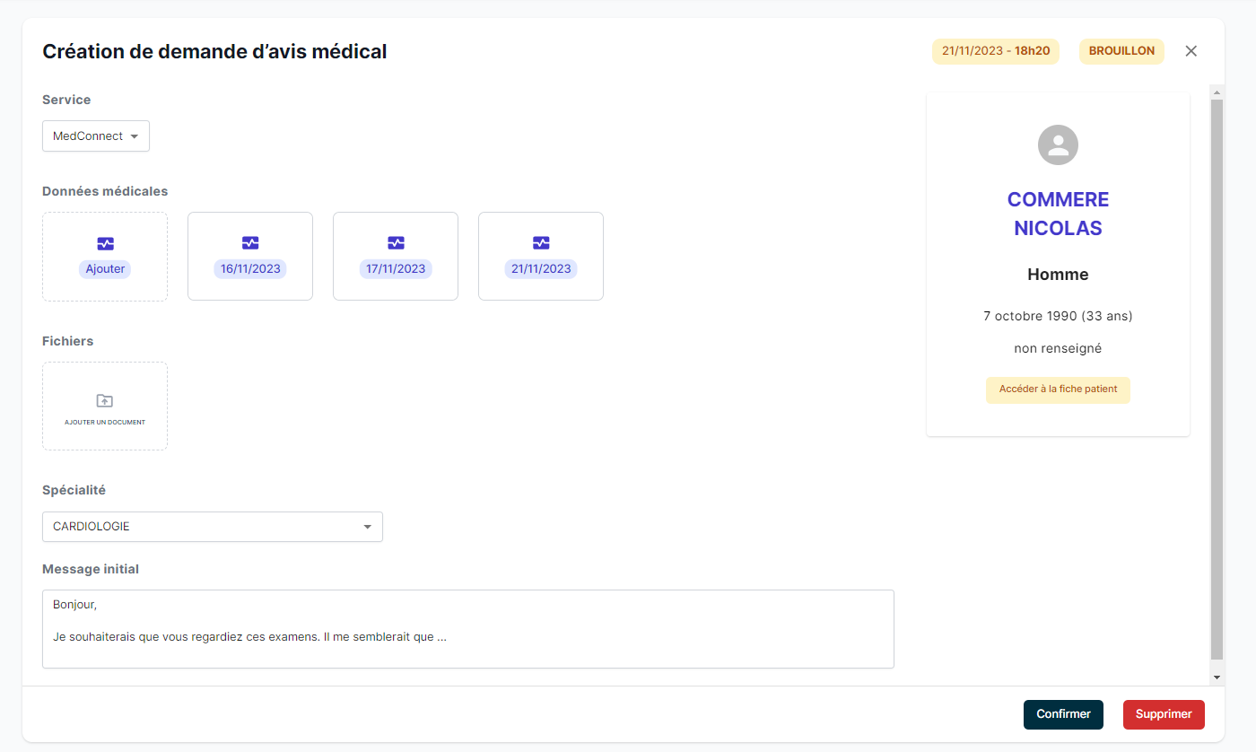
Task: Click the COMMERE NICOLAS patient name
Action: click(x=1058, y=214)
